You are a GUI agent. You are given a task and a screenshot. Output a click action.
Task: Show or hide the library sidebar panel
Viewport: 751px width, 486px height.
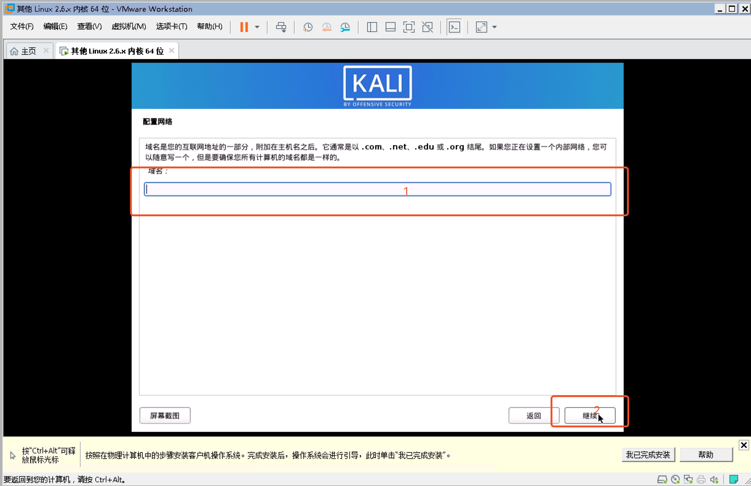[372, 27]
